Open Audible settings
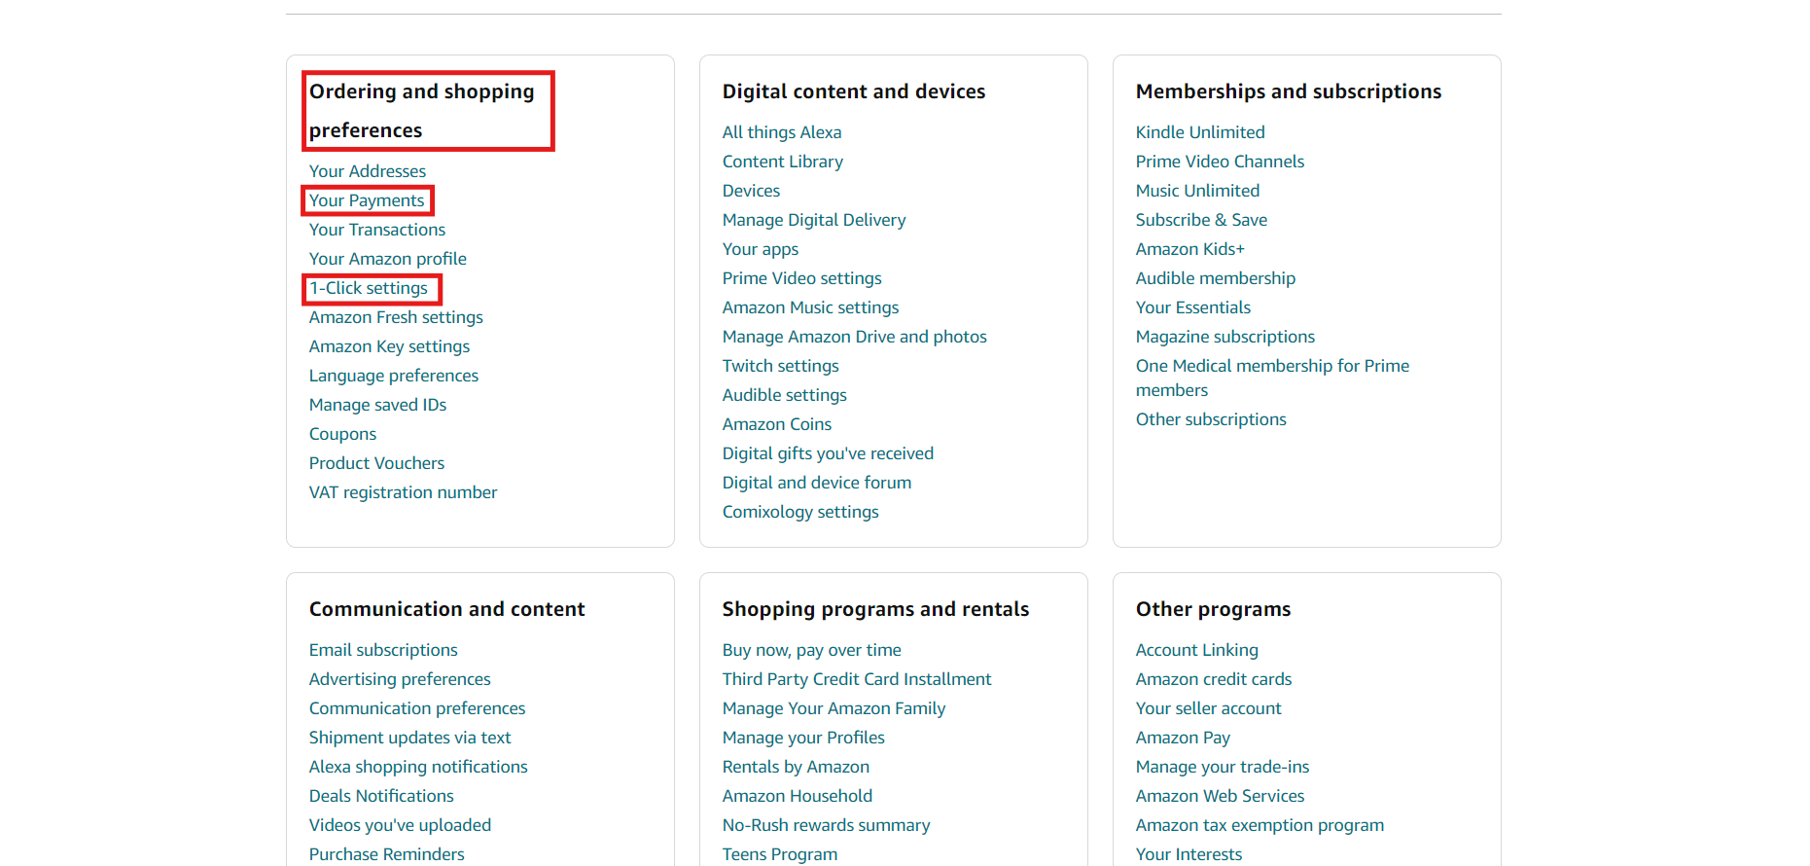The height and width of the screenshot is (866, 1810). (785, 395)
